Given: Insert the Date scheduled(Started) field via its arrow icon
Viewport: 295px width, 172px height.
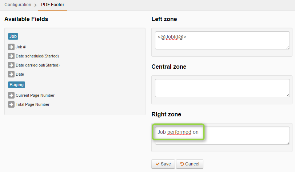Looking at the screenshot, I should pyautogui.click(x=11, y=56).
